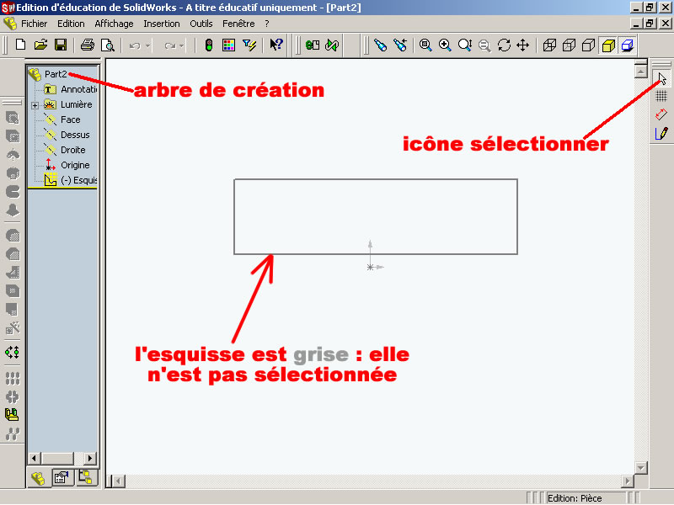
Task: Select Zoom to Area magnifier with plus
Action: coord(445,45)
